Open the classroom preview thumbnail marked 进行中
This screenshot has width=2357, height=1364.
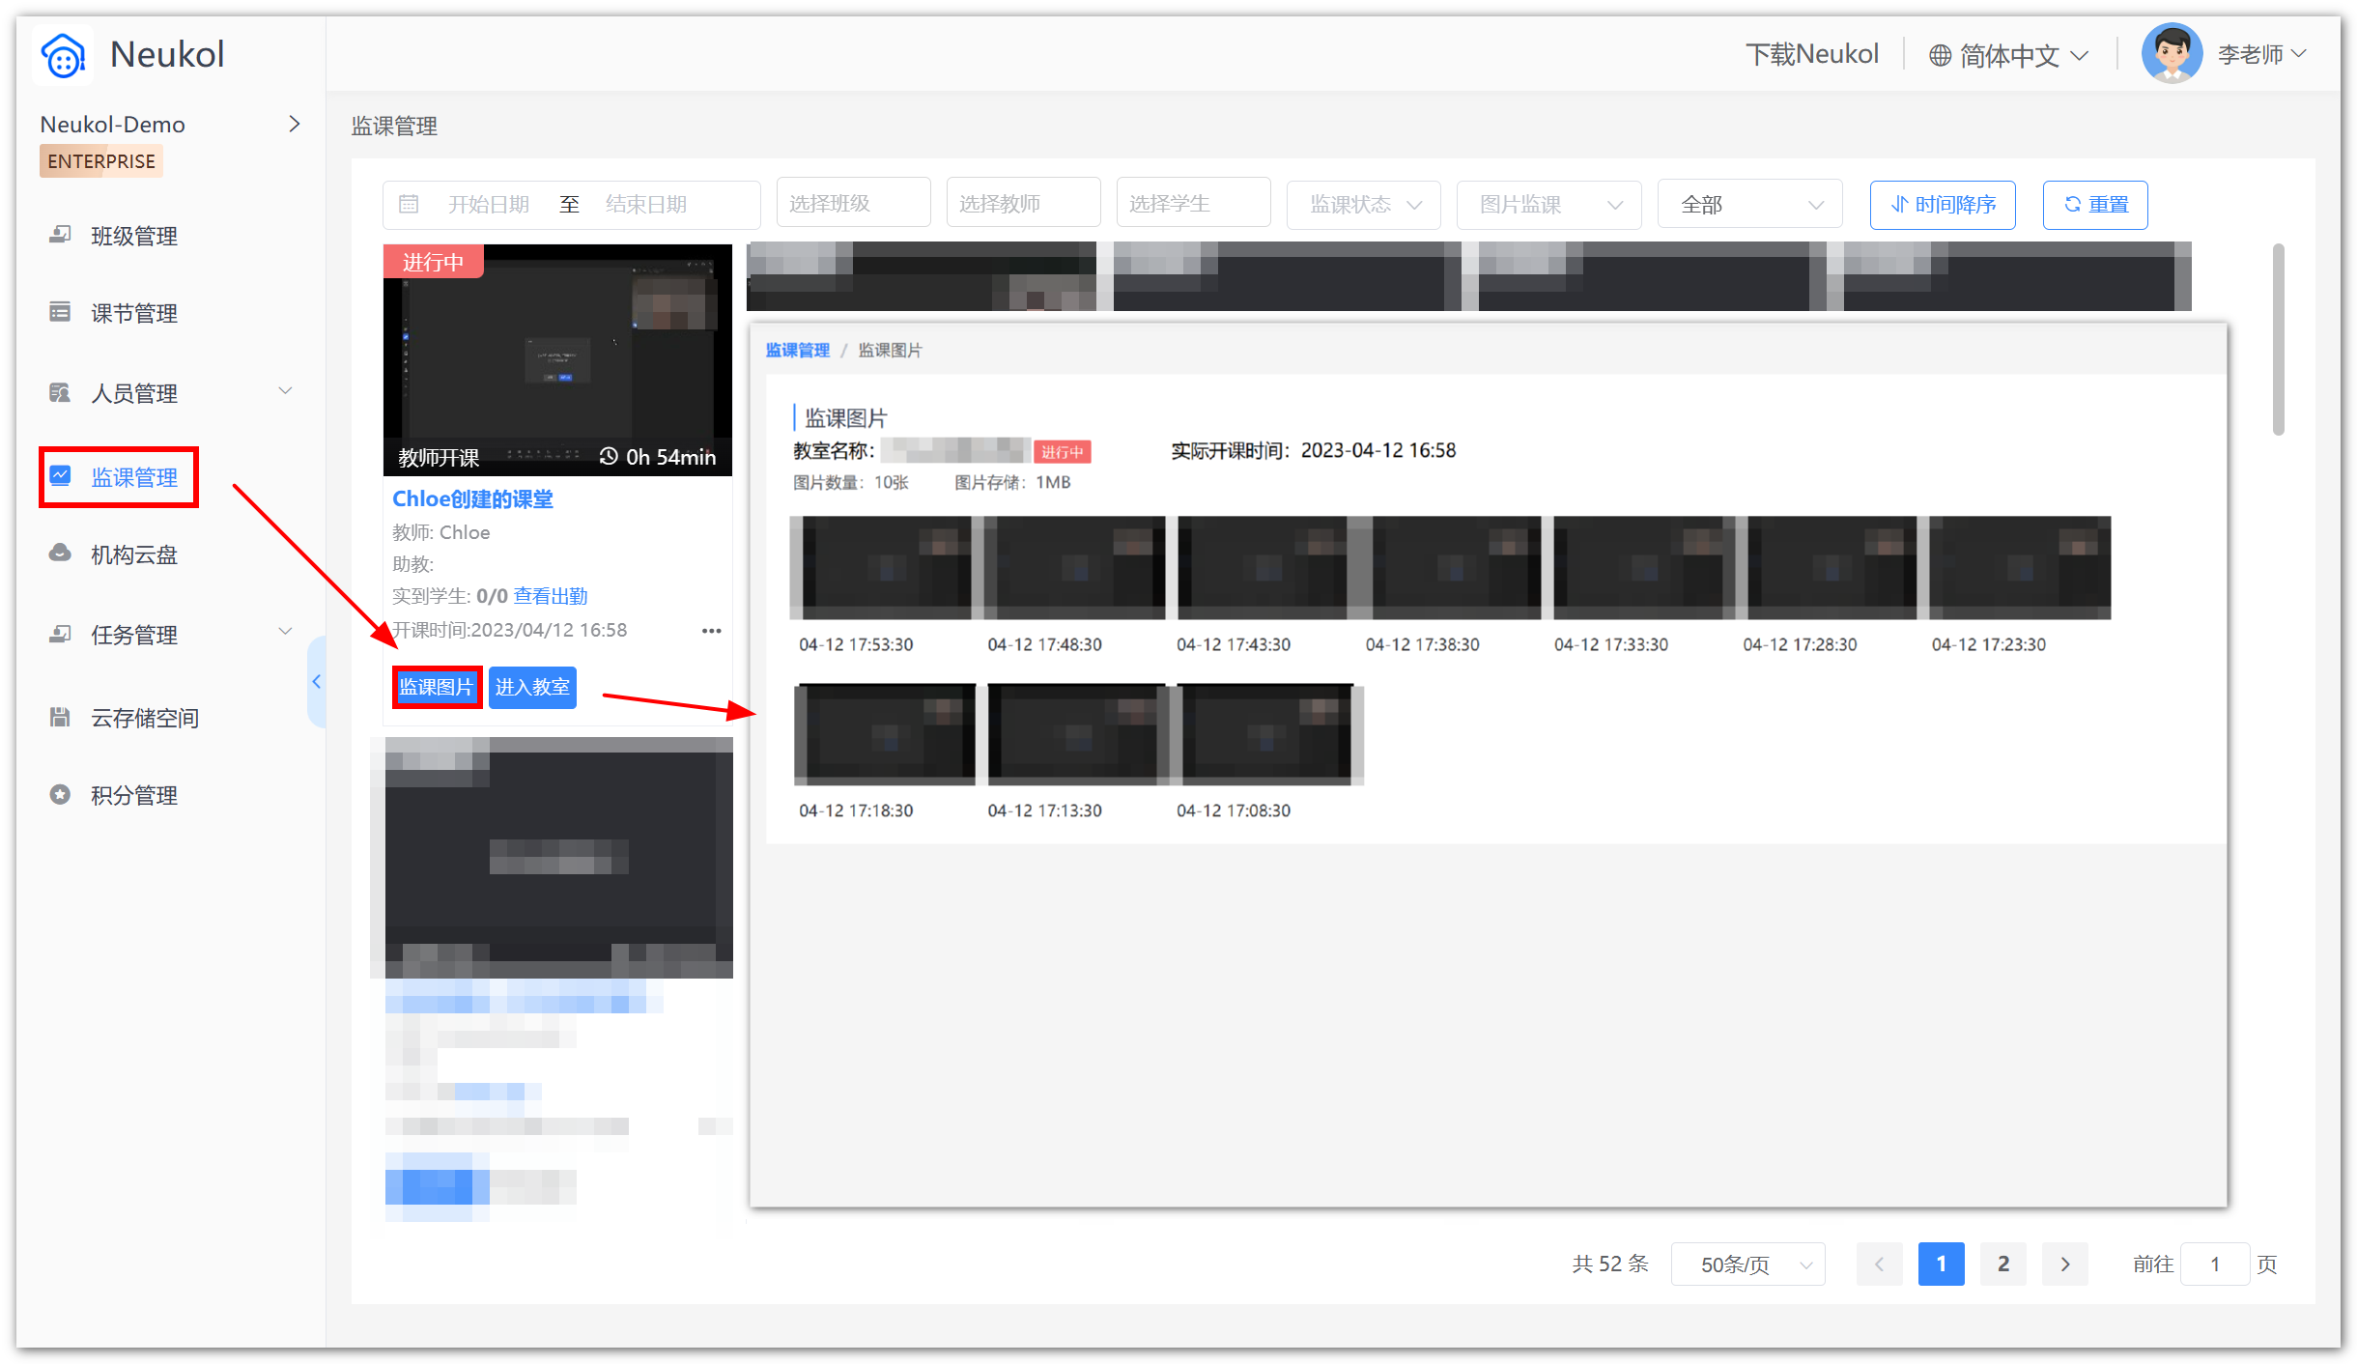(x=557, y=359)
